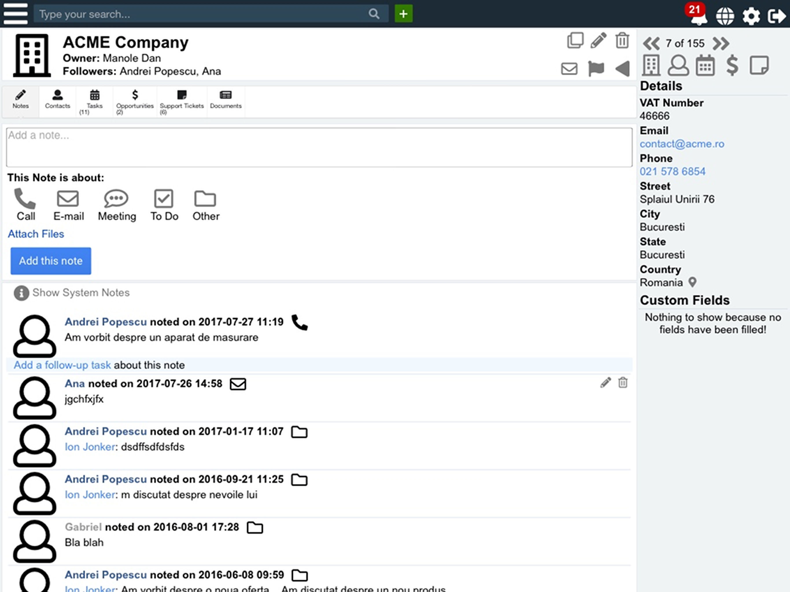Click folder icon on 2017-01-17 note
The width and height of the screenshot is (790, 592).
tap(299, 432)
